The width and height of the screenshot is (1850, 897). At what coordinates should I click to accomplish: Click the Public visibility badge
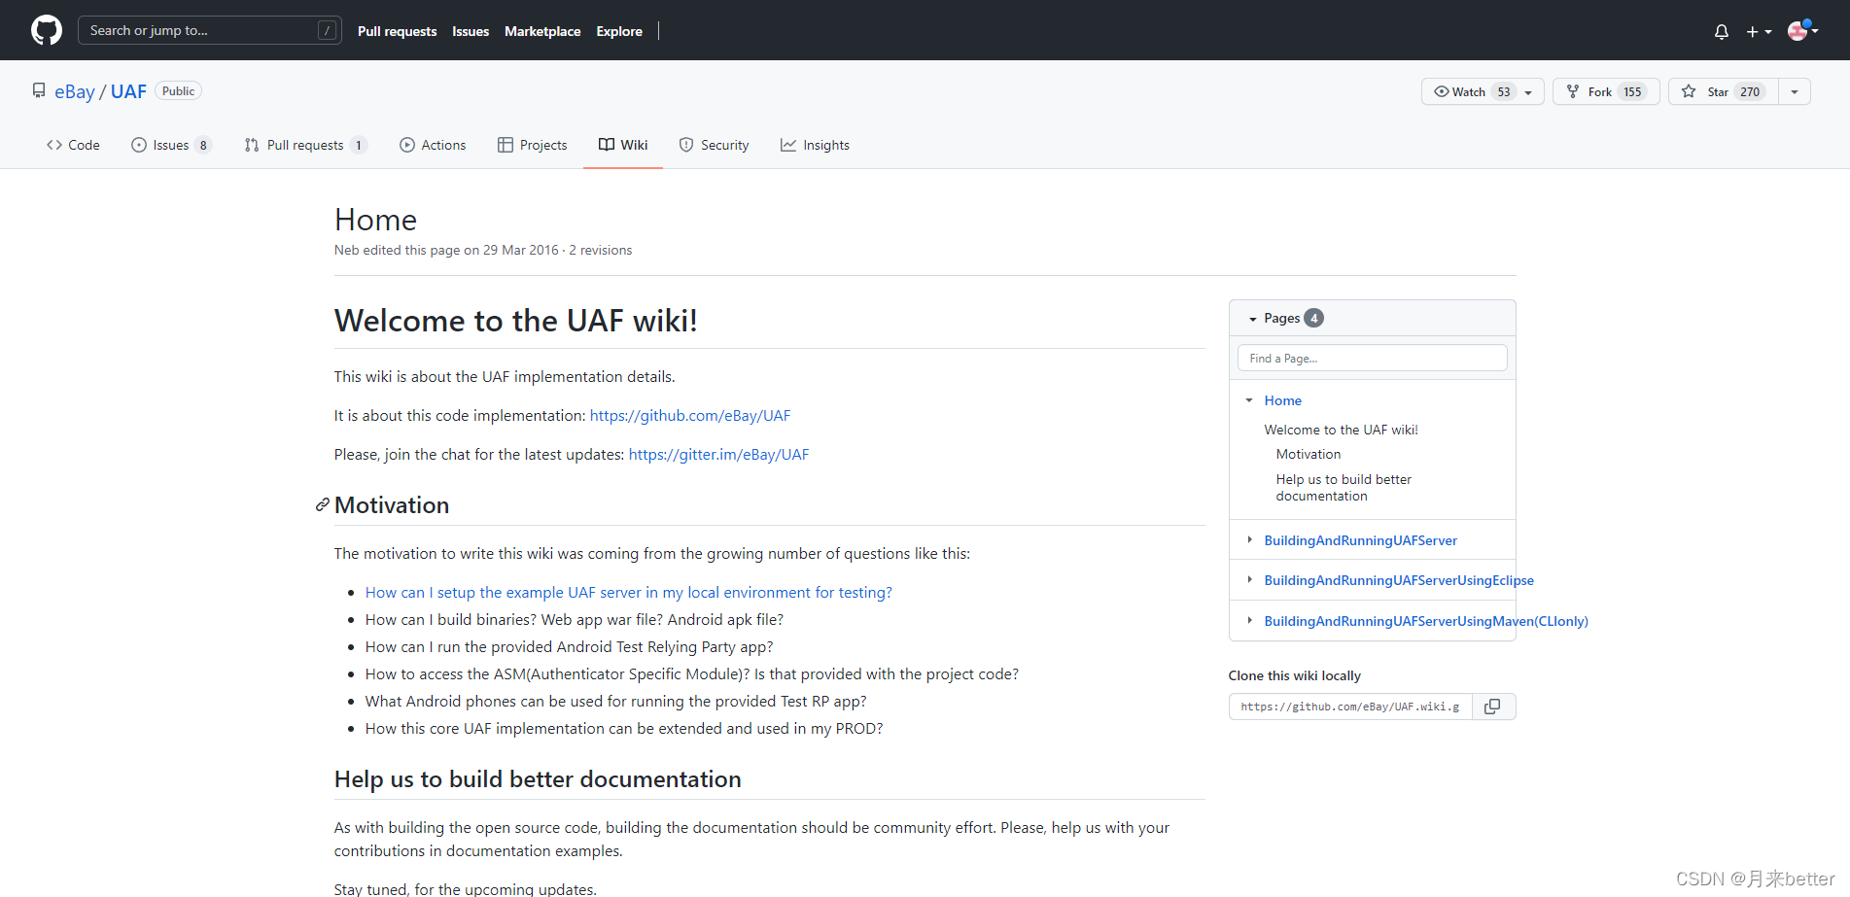[178, 90]
